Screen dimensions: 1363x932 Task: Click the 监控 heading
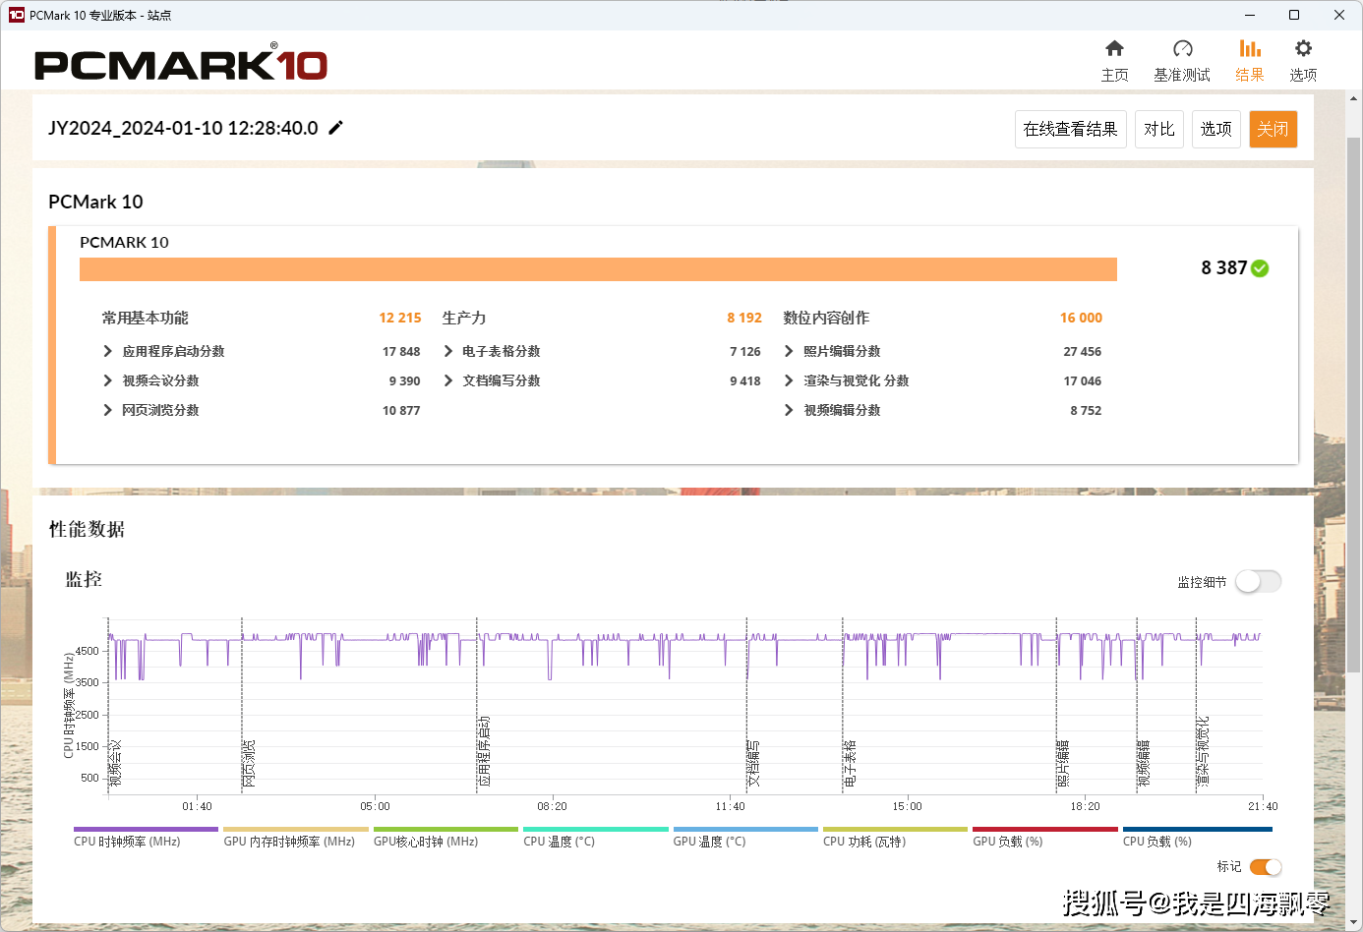84,579
